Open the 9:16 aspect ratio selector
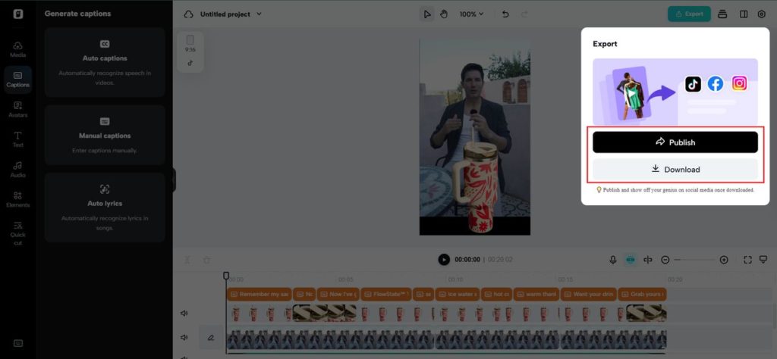 point(190,44)
